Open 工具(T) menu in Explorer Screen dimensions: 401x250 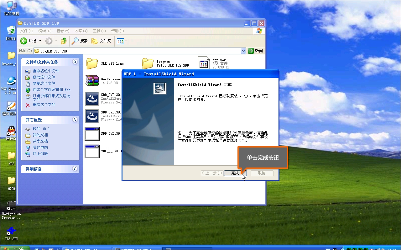coord(99,31)
